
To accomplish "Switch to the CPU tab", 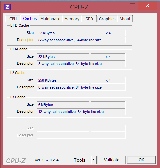I will pos(13,19).
